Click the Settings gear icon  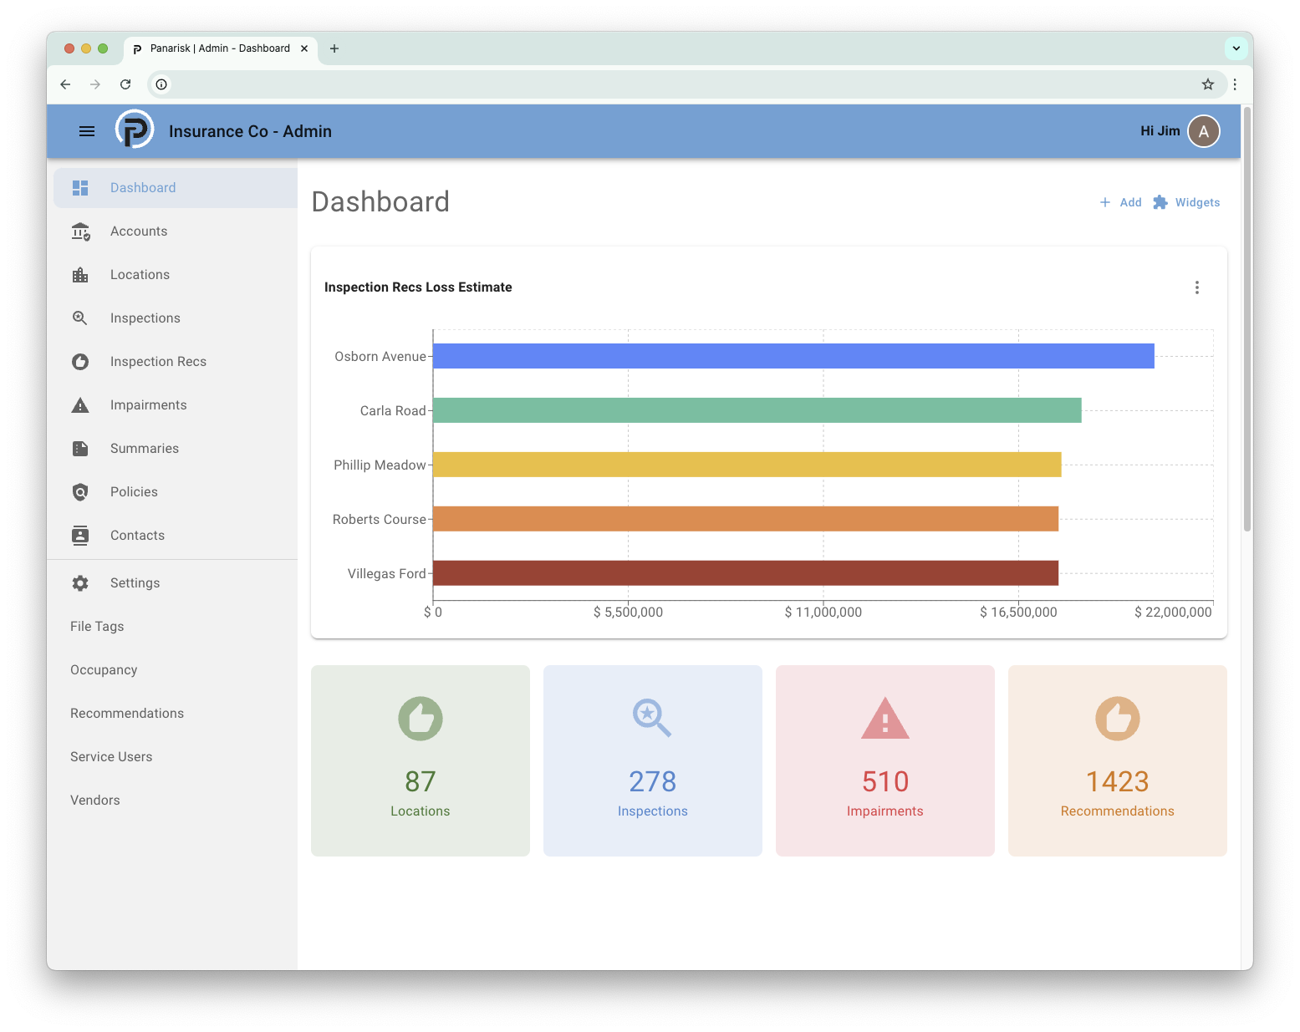[x=80, y=583]
